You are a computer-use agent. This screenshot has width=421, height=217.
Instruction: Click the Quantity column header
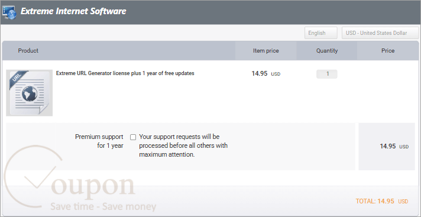pos(327,51)
